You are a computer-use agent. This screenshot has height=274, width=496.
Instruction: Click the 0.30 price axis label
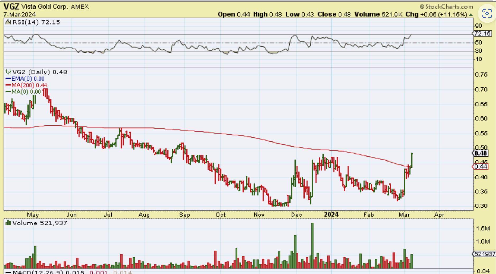tap(481, 206)
